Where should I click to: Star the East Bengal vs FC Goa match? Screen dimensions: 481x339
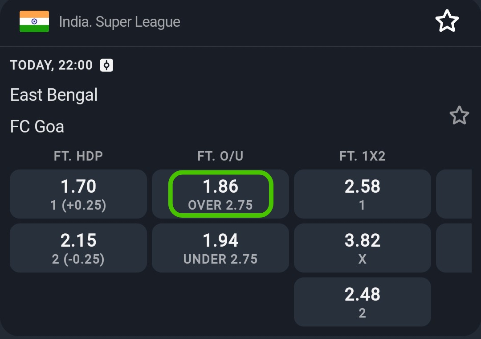click(x=459, y=116)
